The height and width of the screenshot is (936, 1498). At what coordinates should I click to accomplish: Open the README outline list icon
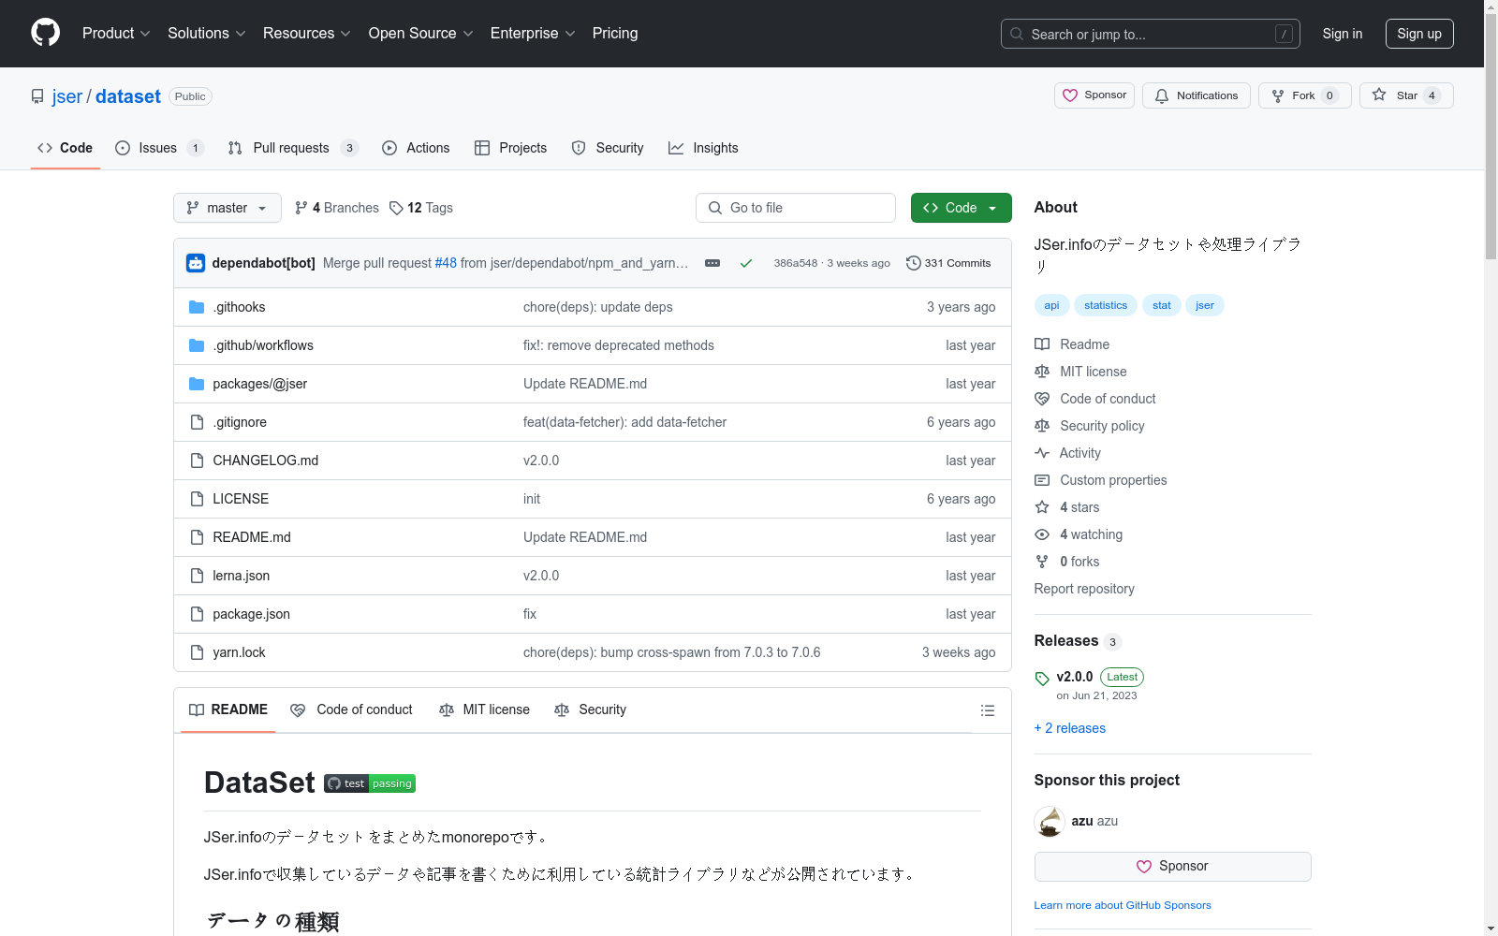987,710
